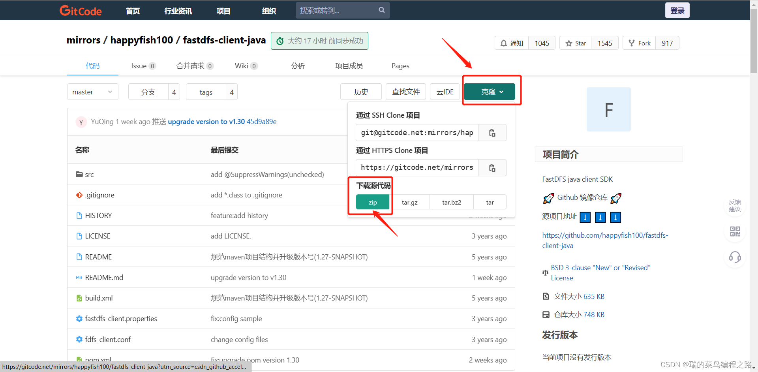Click the GitCode logo
758x372 pixels.
[81, 11]
